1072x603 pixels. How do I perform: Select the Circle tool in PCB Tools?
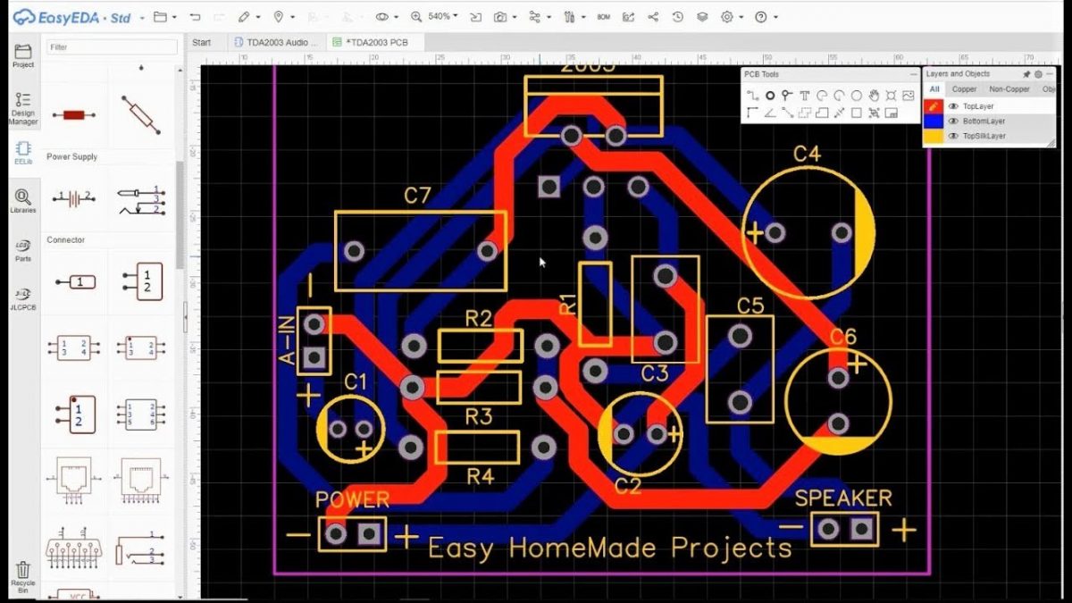[857, 96]
